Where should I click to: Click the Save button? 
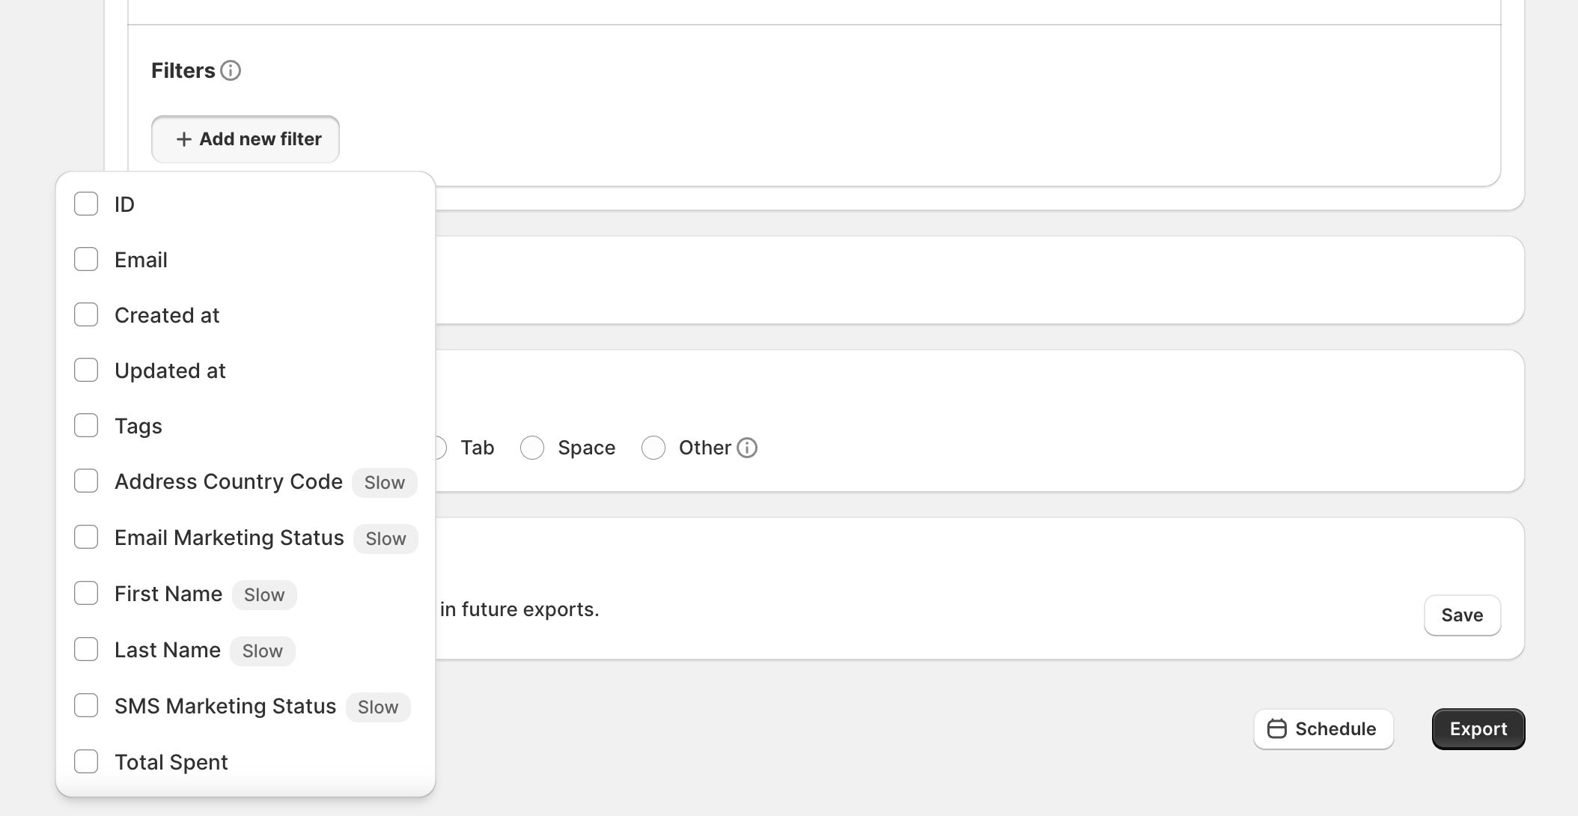pyautogui.click(x=1462, y=615)
